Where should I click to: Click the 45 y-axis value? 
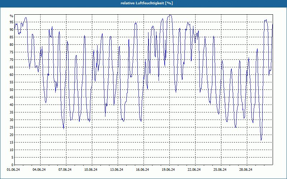pos(11,97)
